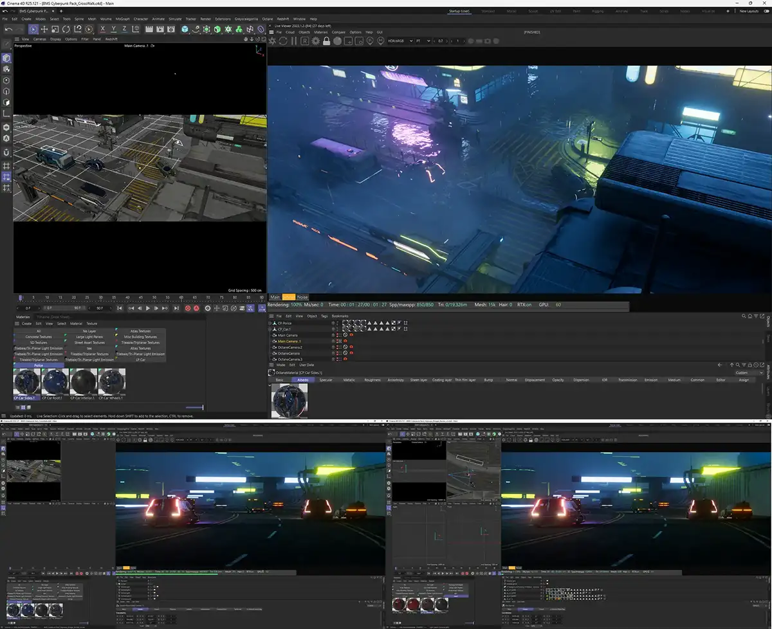
Task: Toggle X axis lock
Action: (x=102, y=29)
